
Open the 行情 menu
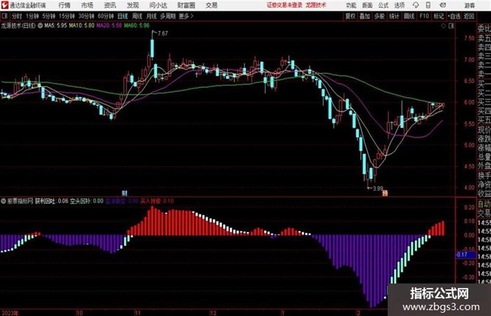64,5
